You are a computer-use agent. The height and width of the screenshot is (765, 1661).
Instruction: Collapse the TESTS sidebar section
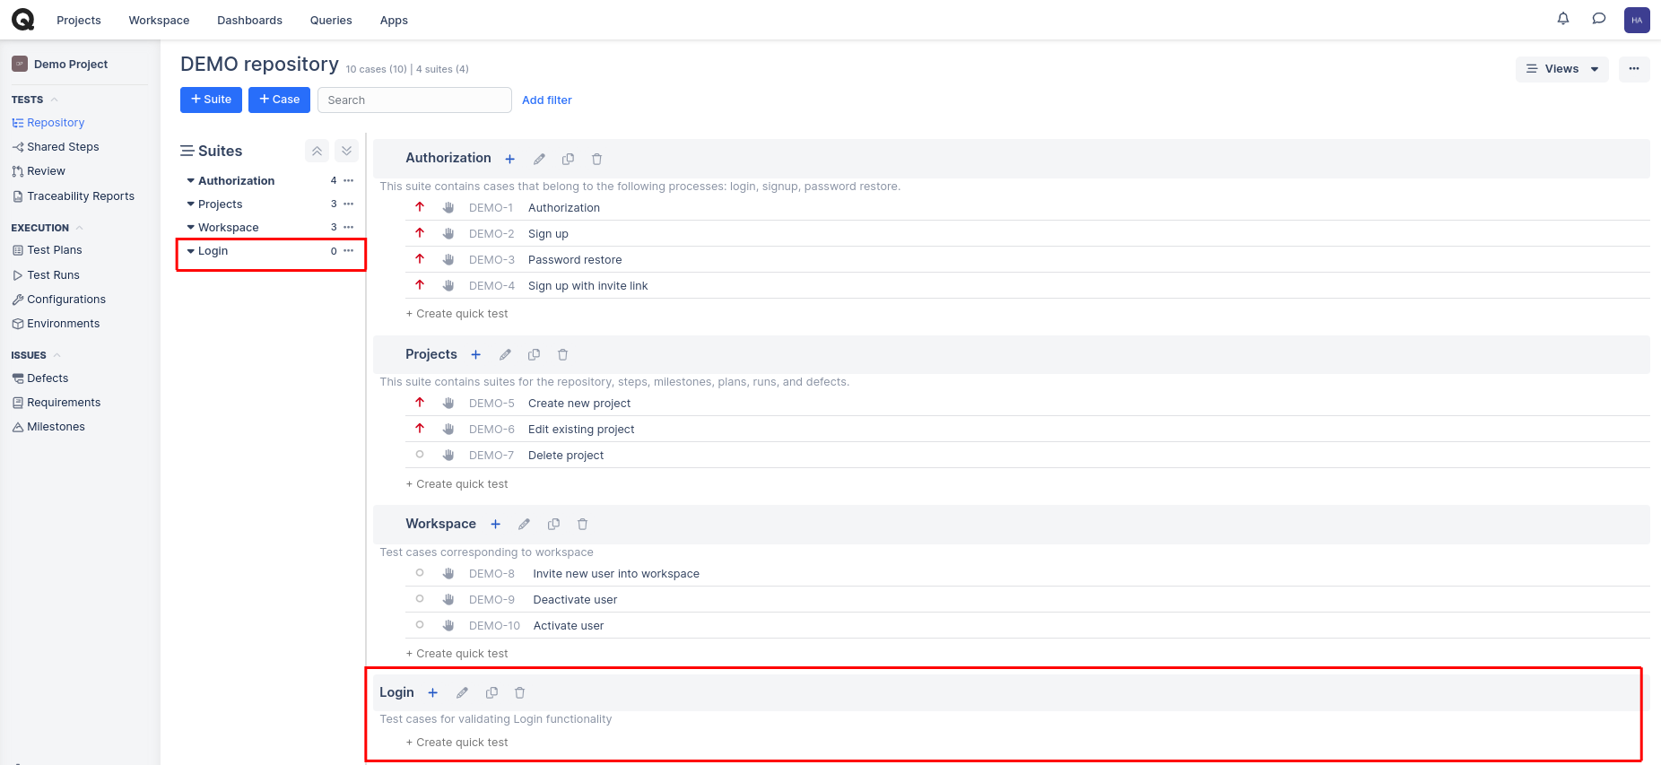pos(54,100)
